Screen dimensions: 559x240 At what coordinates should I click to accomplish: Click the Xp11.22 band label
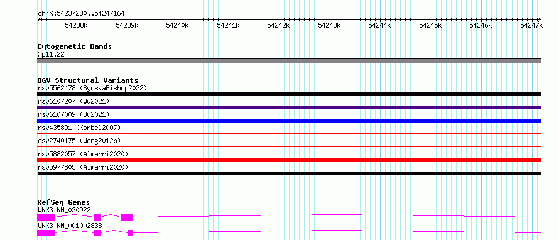51,55
